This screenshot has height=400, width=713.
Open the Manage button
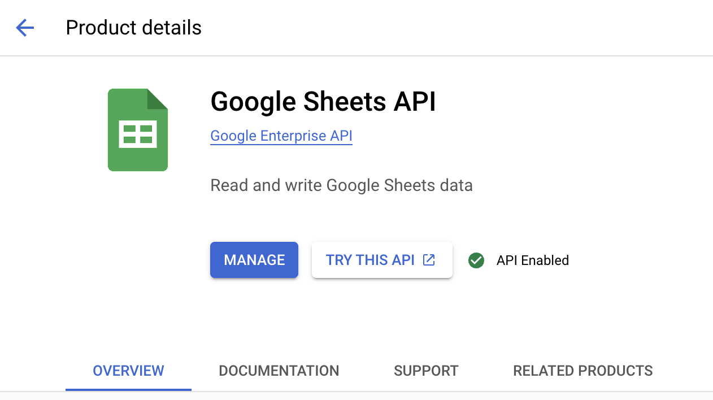[254, 260]
